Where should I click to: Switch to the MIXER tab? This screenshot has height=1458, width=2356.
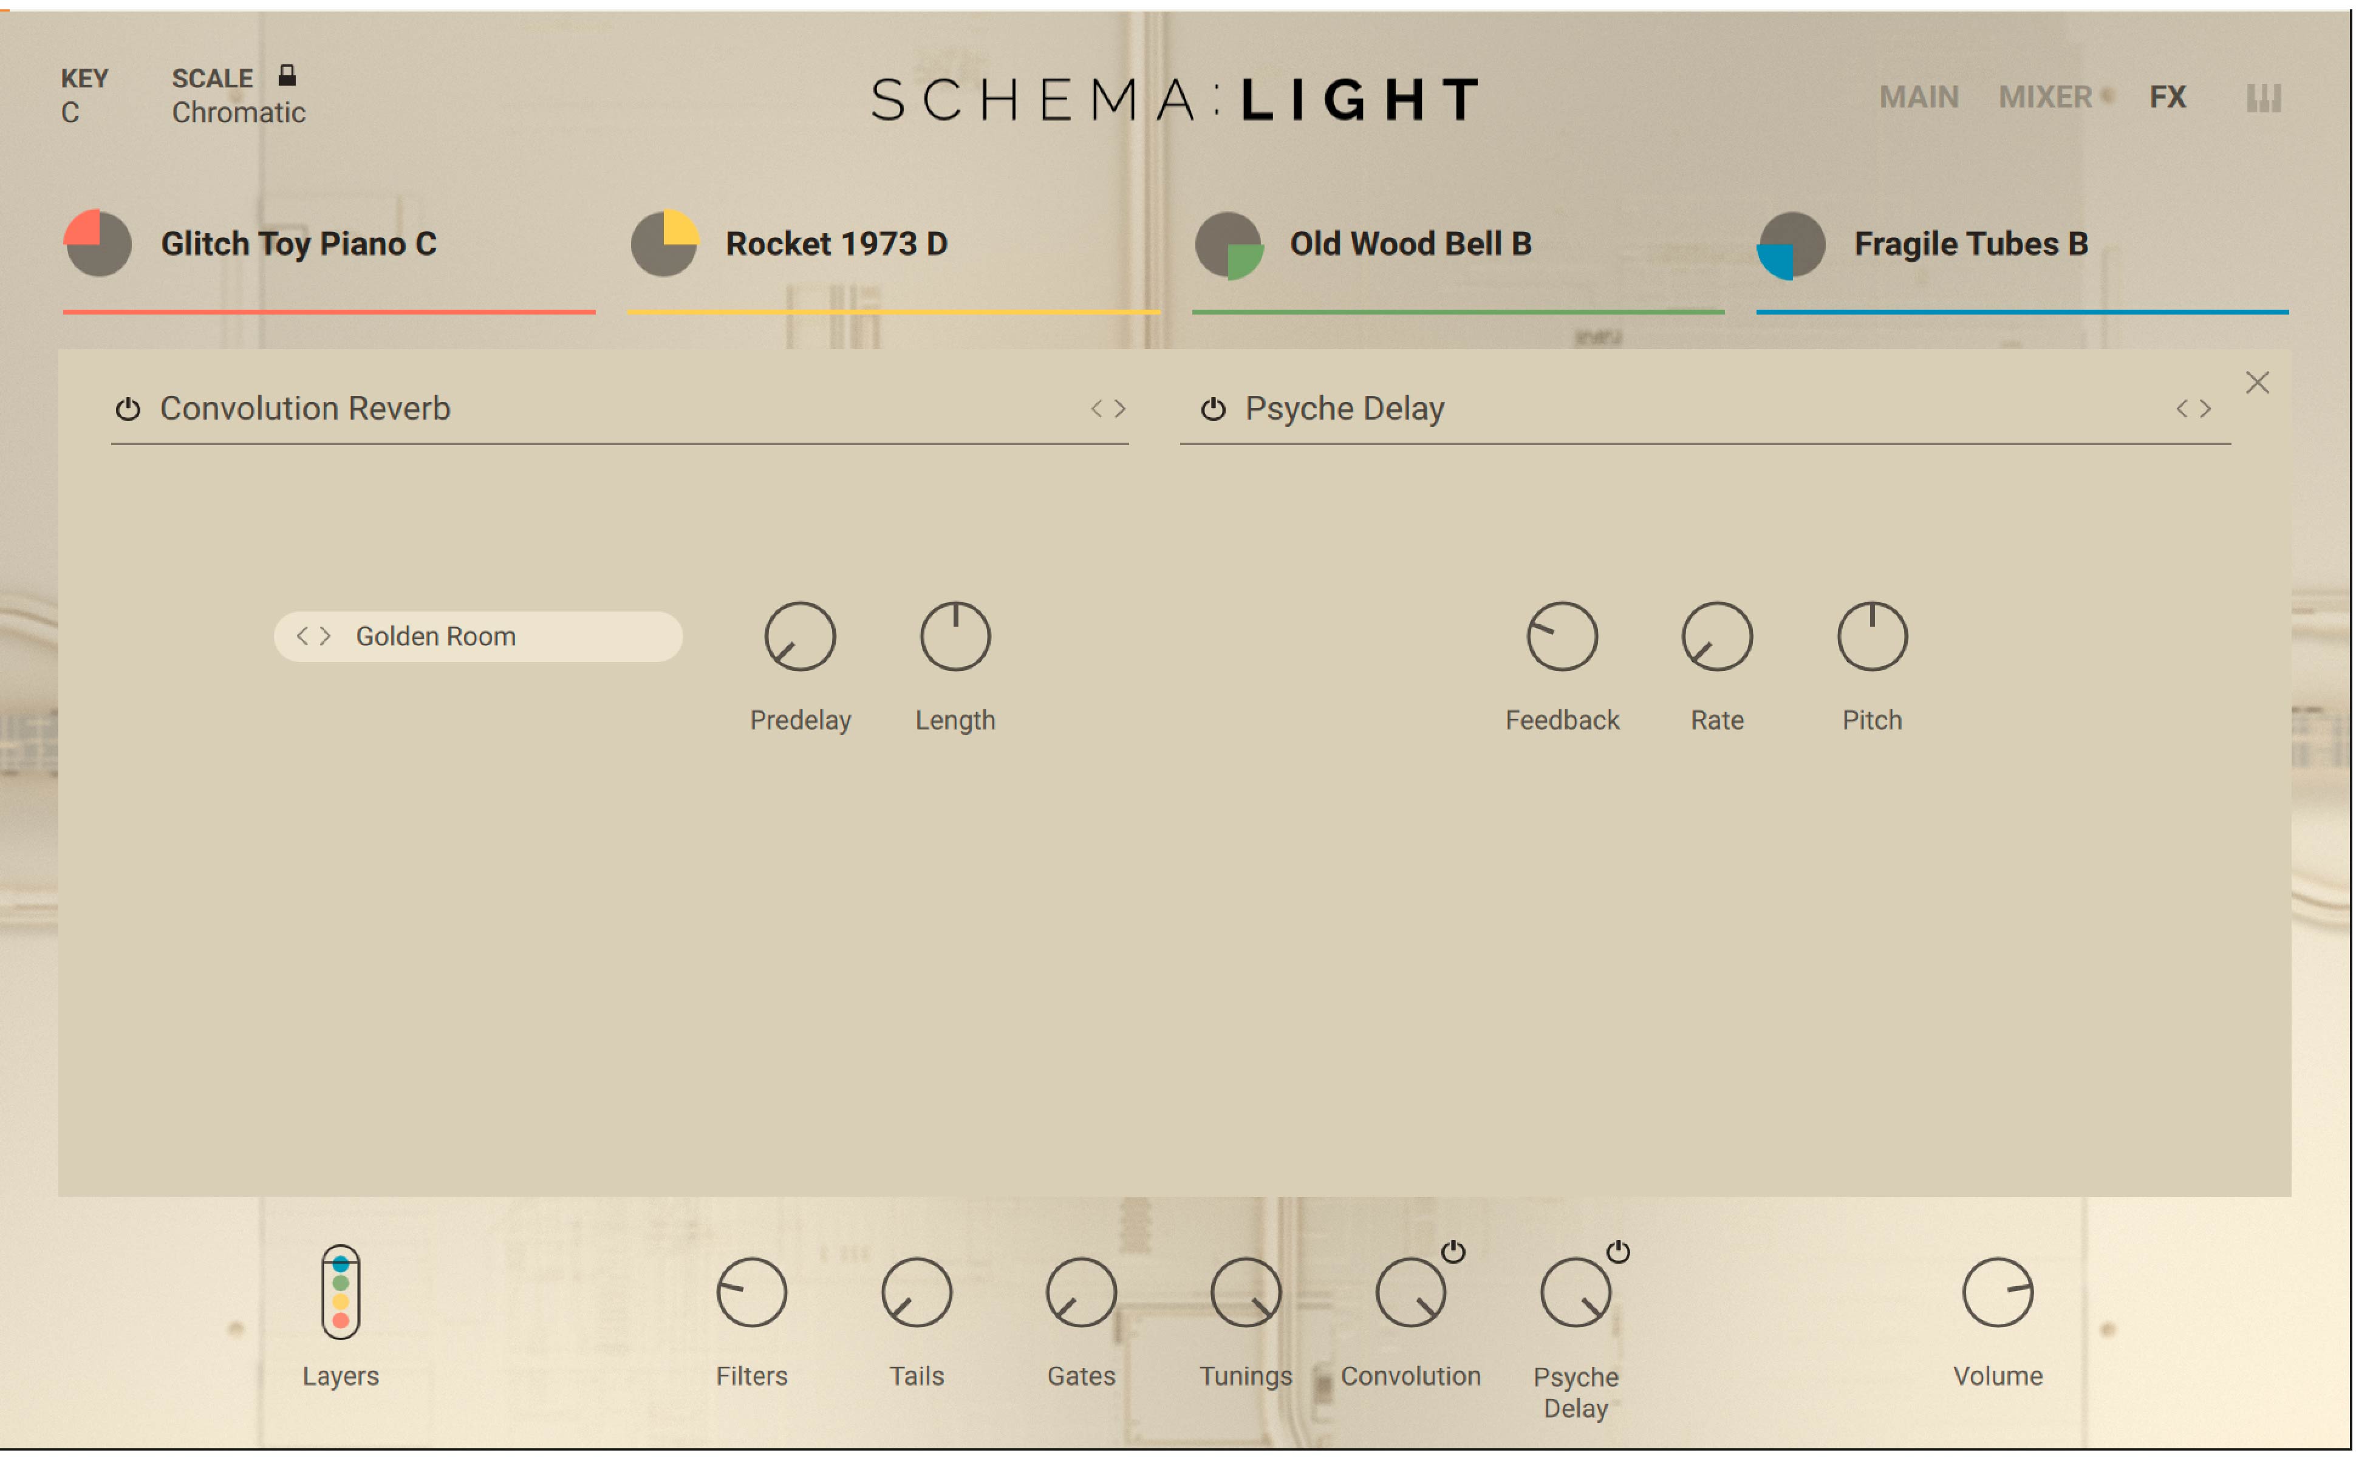point(2044,97)
